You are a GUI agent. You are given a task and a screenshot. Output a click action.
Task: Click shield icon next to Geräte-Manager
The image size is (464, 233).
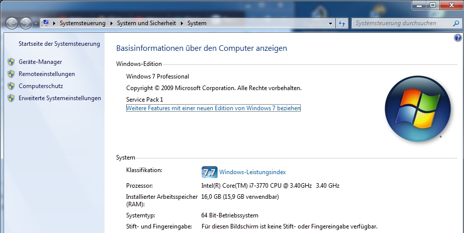[11, 62]
